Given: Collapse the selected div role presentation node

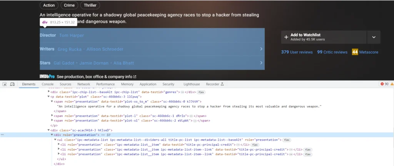Looking at the screenshot, I should (52, 135).
